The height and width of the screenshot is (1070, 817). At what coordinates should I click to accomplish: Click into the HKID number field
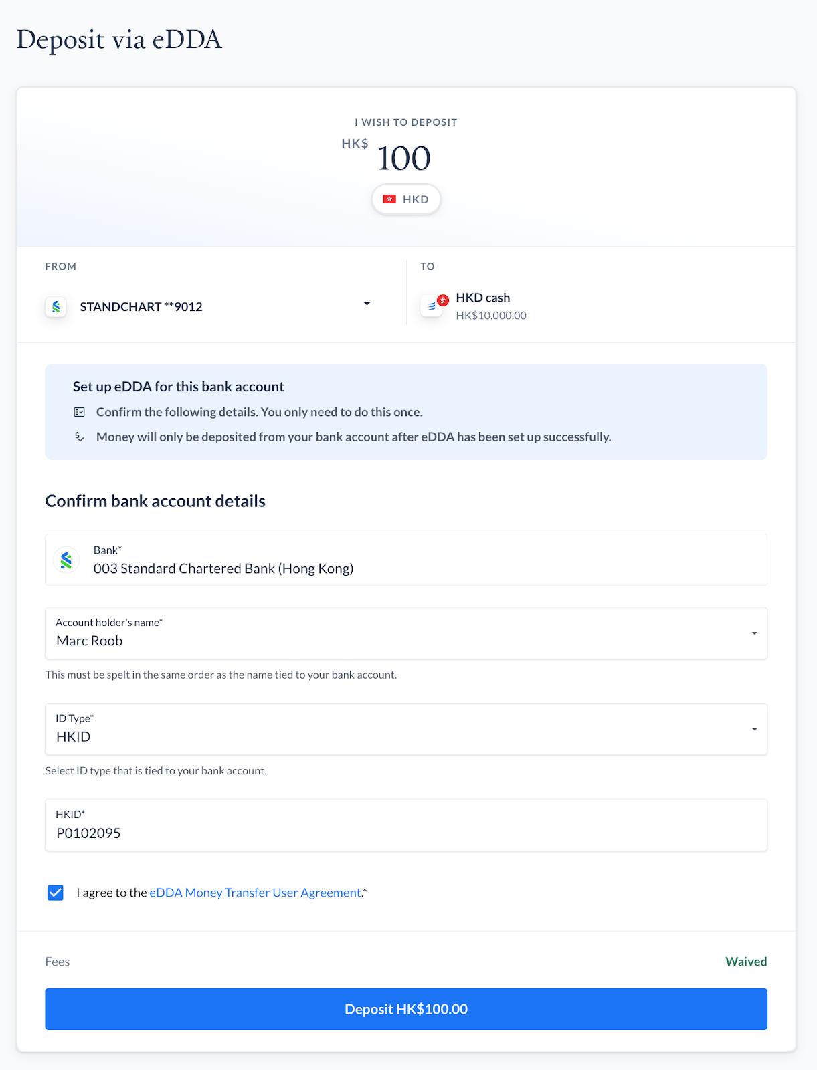click(406, 825)
